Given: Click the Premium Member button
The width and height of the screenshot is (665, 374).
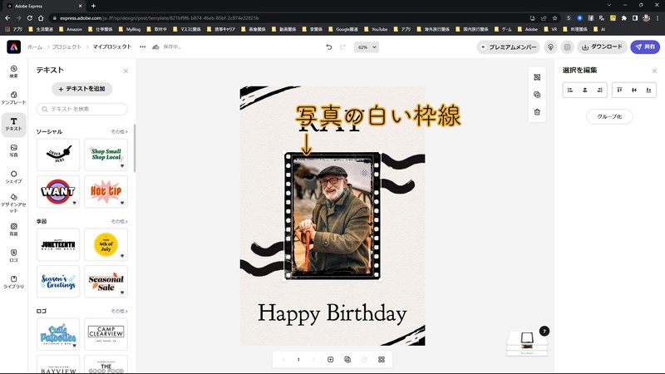Looking at the screenshot, I should tap(508, 47).
